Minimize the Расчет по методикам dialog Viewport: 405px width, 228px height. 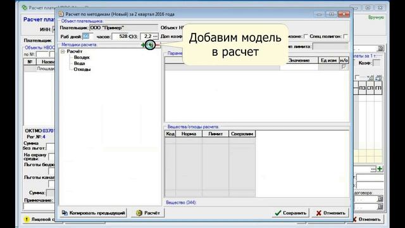point(319,14)
